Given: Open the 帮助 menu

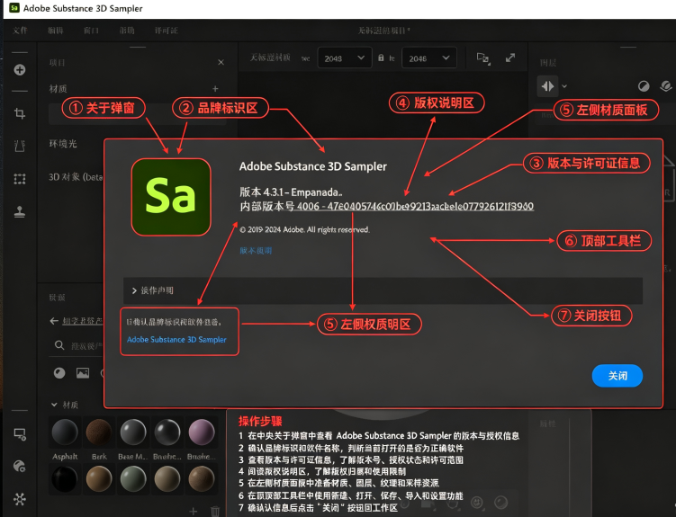Looking at the screenshot, I should (x=127, y=31).
